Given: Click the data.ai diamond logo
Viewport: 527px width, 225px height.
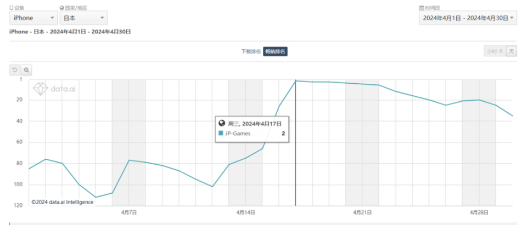Looking at the screenshot, I should (x=41, y=89).
